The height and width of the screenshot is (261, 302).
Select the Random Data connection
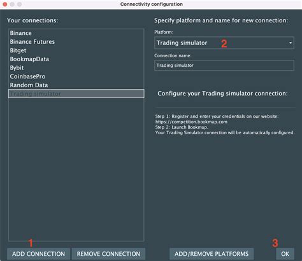(76, 85)
